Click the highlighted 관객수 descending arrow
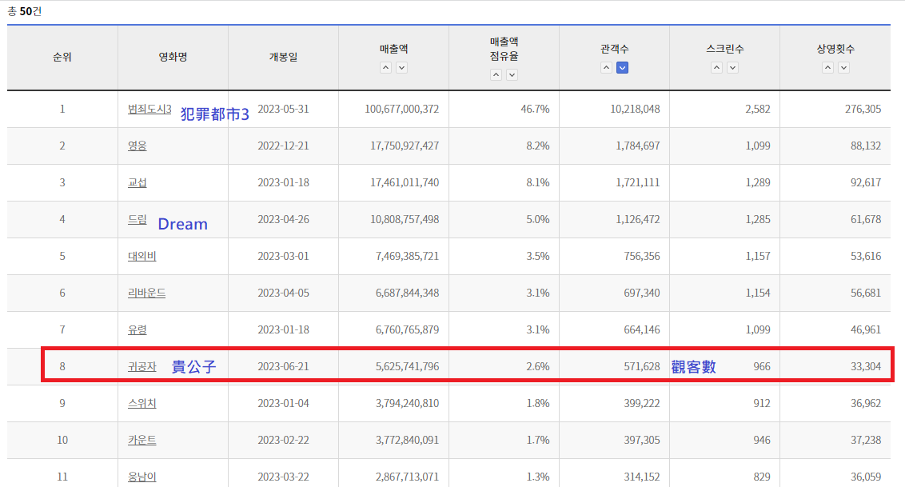Screen dimensions: 905x487 (622, 68)
